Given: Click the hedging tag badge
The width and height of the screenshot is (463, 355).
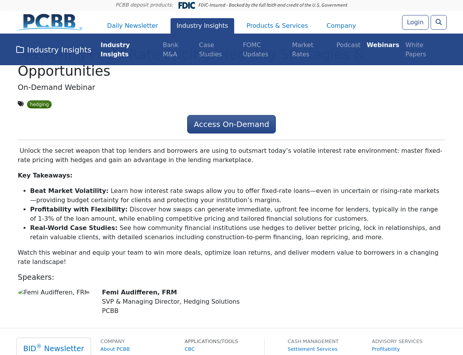Looking at the screenshot, I should [39, 104].
